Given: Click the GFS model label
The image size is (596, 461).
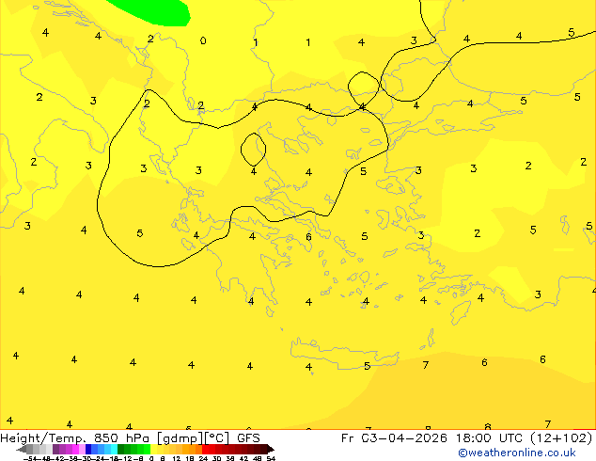Looking at the screenshot, I should pyautogui.click(x=248, y=437).
